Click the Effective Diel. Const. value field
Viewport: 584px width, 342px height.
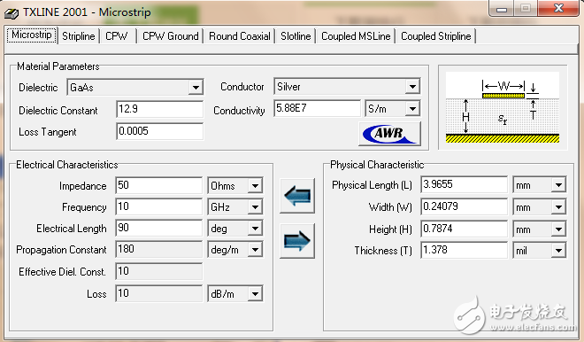(x=159, y=271)
